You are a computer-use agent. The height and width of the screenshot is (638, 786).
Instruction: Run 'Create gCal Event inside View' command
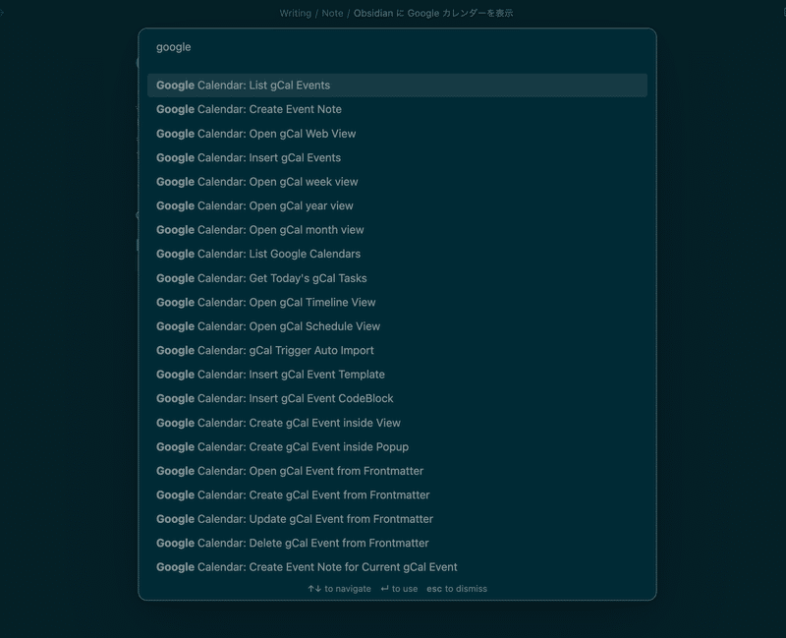[x=397, y=423]
